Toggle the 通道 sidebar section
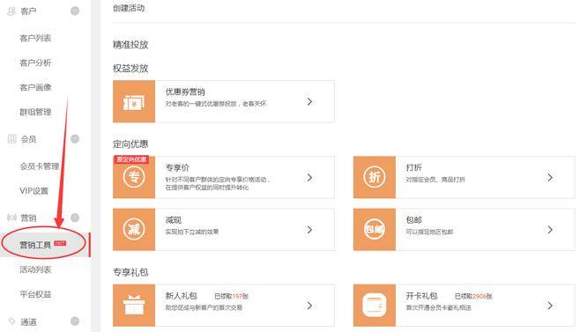The width and height of the screenshot is (580, 332). click(75, 321)
